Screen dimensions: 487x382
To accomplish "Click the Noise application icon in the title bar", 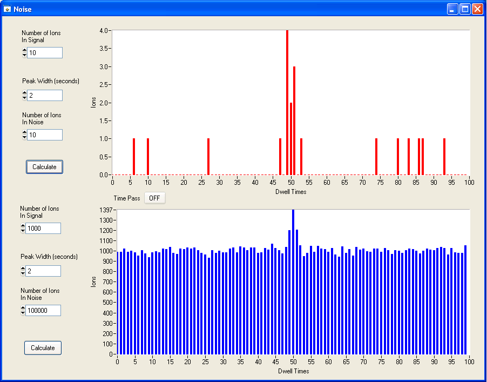I will (x=7, y=9).
